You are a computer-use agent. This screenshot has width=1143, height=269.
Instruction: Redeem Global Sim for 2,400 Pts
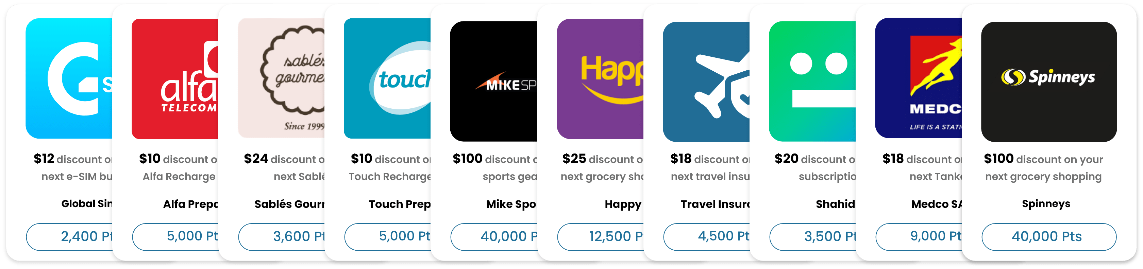(x=70, y=237)
